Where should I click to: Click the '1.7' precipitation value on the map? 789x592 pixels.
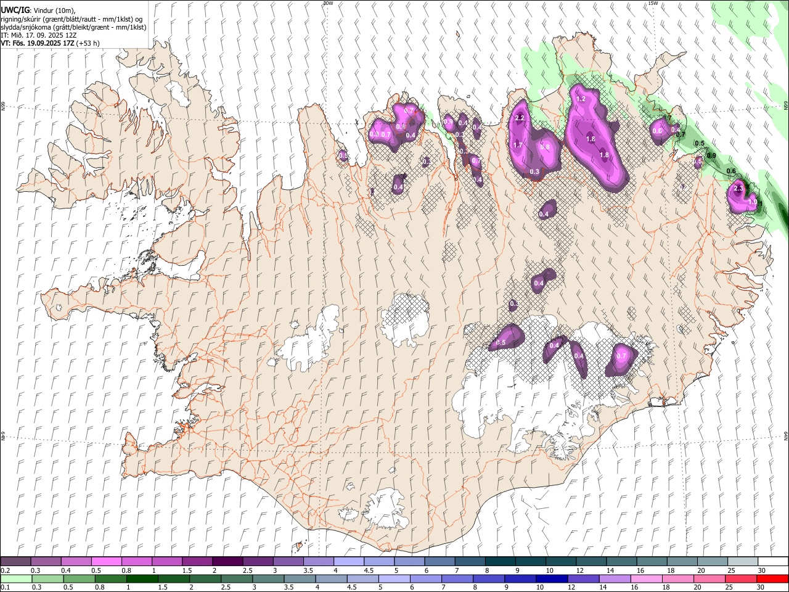point(518,145)
